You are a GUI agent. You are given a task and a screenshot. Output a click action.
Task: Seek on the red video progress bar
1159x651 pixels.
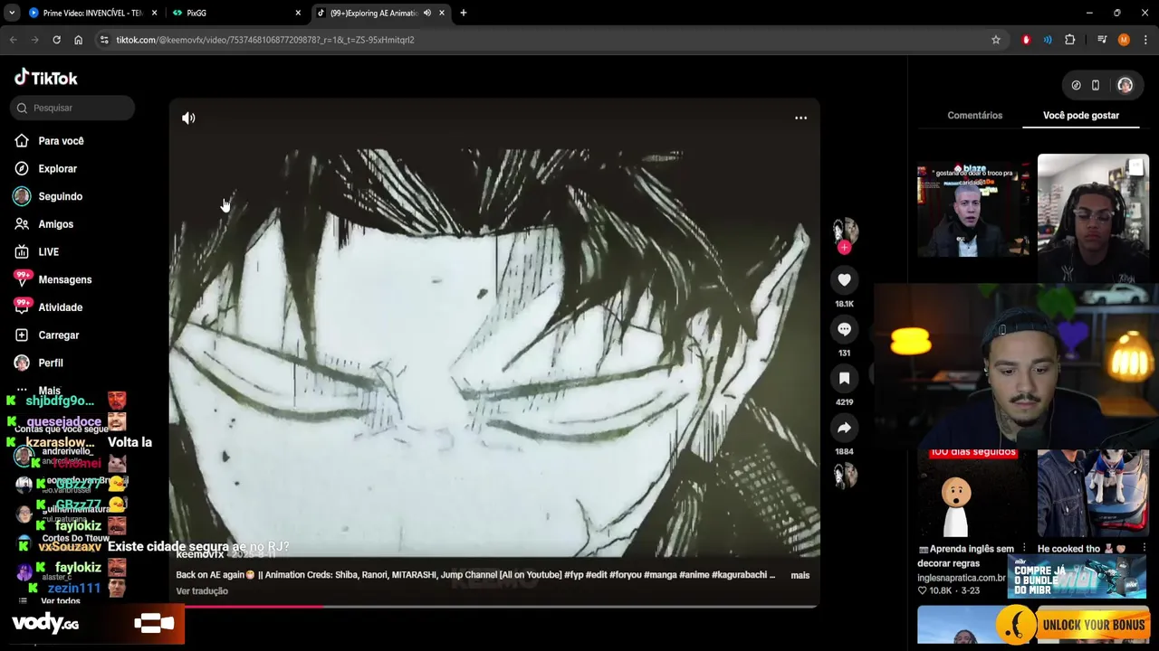pyautogui.click(x=494, y=606)
